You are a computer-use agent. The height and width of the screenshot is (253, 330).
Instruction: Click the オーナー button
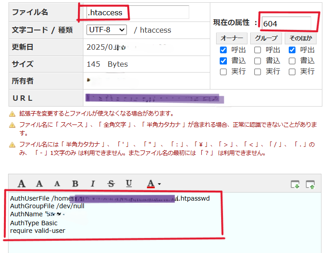coord(231,39)
